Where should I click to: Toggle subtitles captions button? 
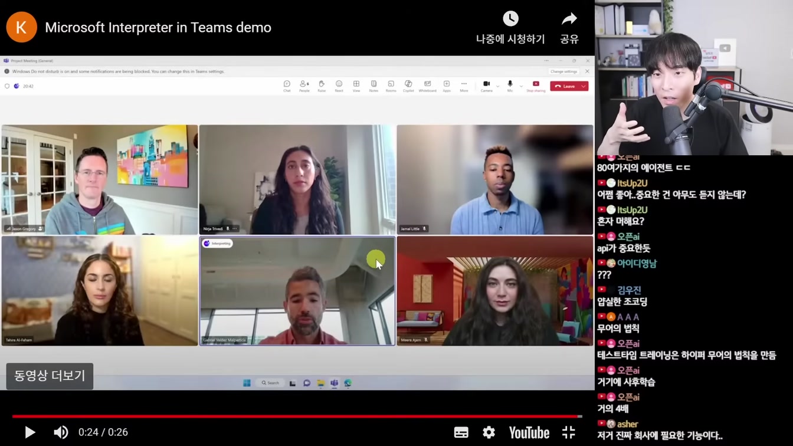[x=461, y=432]
